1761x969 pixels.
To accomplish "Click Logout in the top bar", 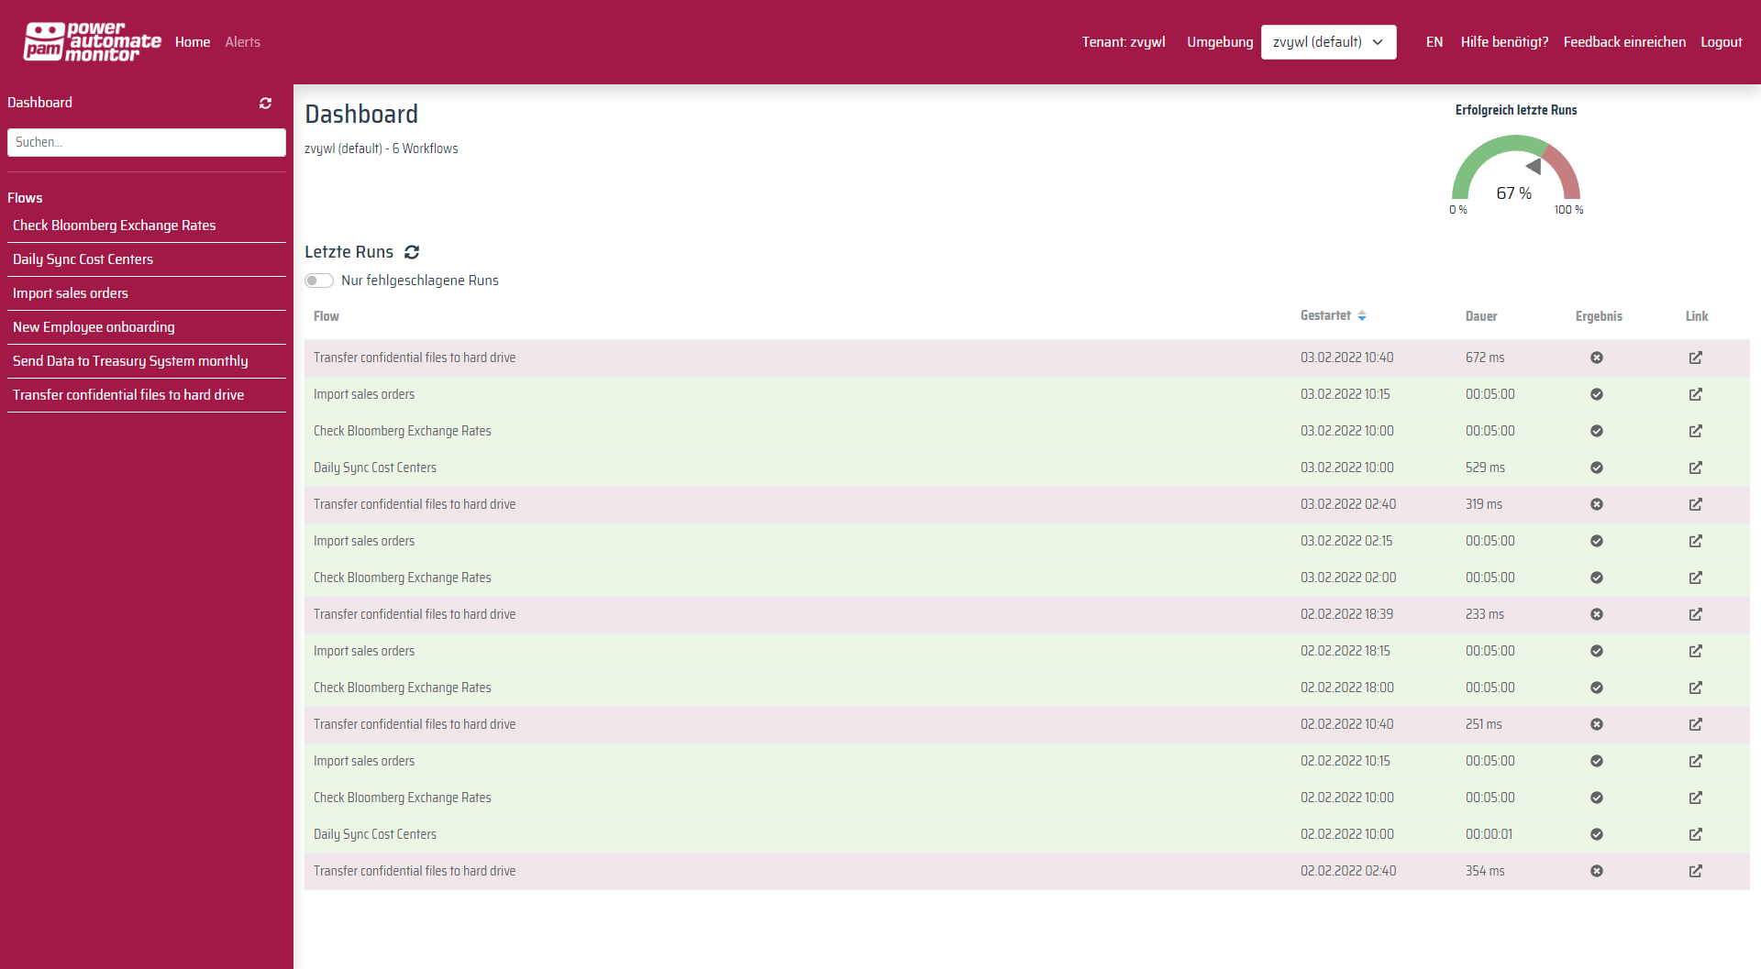I will click(x=1721, y=42).
